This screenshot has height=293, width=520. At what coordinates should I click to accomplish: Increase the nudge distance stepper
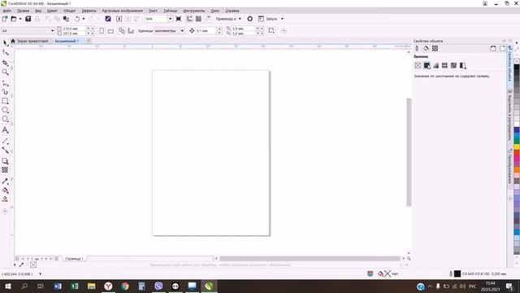219,29
